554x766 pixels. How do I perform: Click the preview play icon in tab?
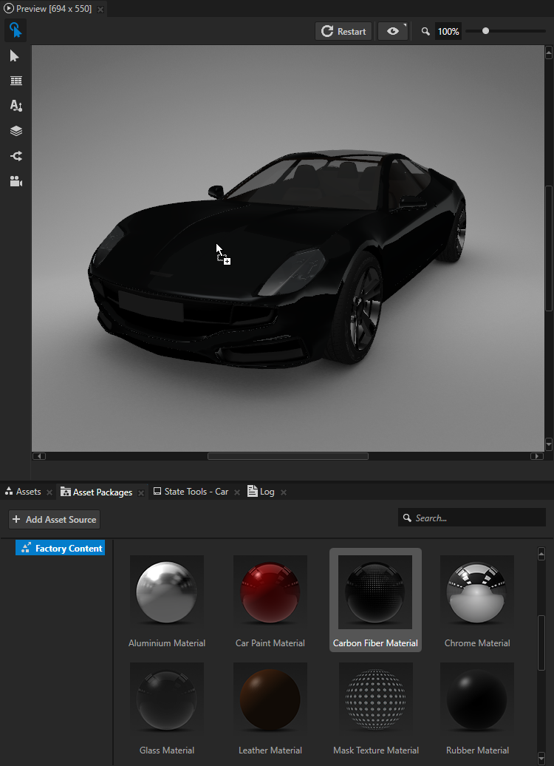click(x=8, y=9)
